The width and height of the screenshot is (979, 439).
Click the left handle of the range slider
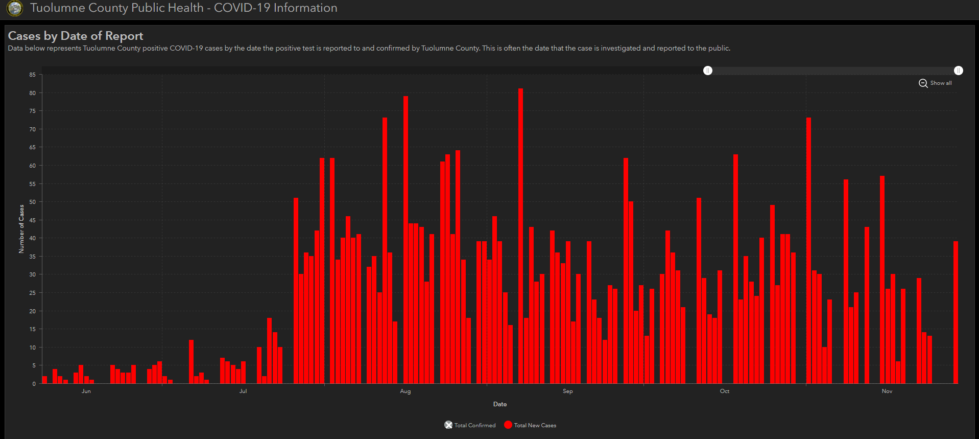click(x=708, y=71)
